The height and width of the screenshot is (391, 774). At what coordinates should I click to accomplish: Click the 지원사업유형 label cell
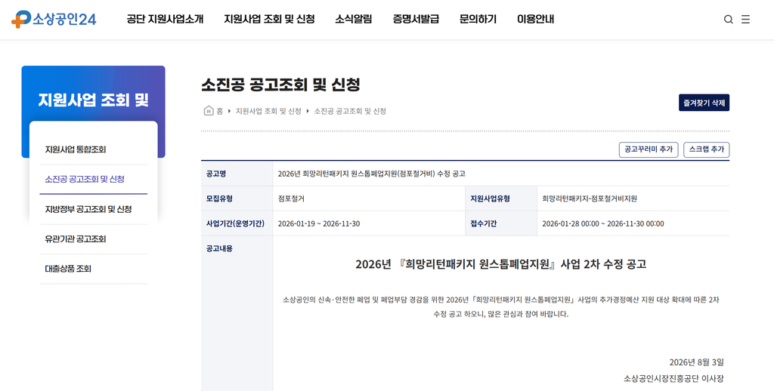point(501,199)
